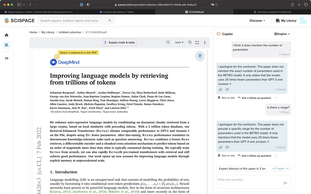The image size is (311, 194).
Task: Send the question with the arrow icon
Action: (x=285, y=183)
